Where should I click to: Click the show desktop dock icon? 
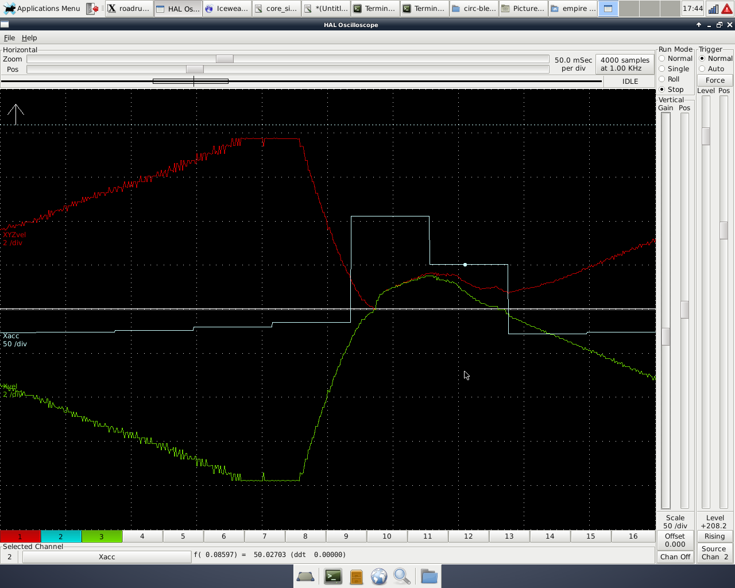(x=305, y=576)
